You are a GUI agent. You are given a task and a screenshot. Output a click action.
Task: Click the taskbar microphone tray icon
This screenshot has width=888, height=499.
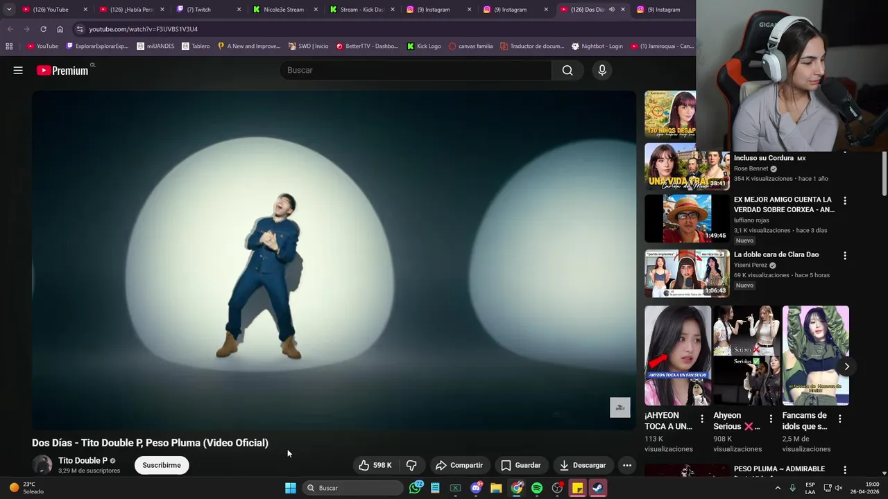pos(792,488)
